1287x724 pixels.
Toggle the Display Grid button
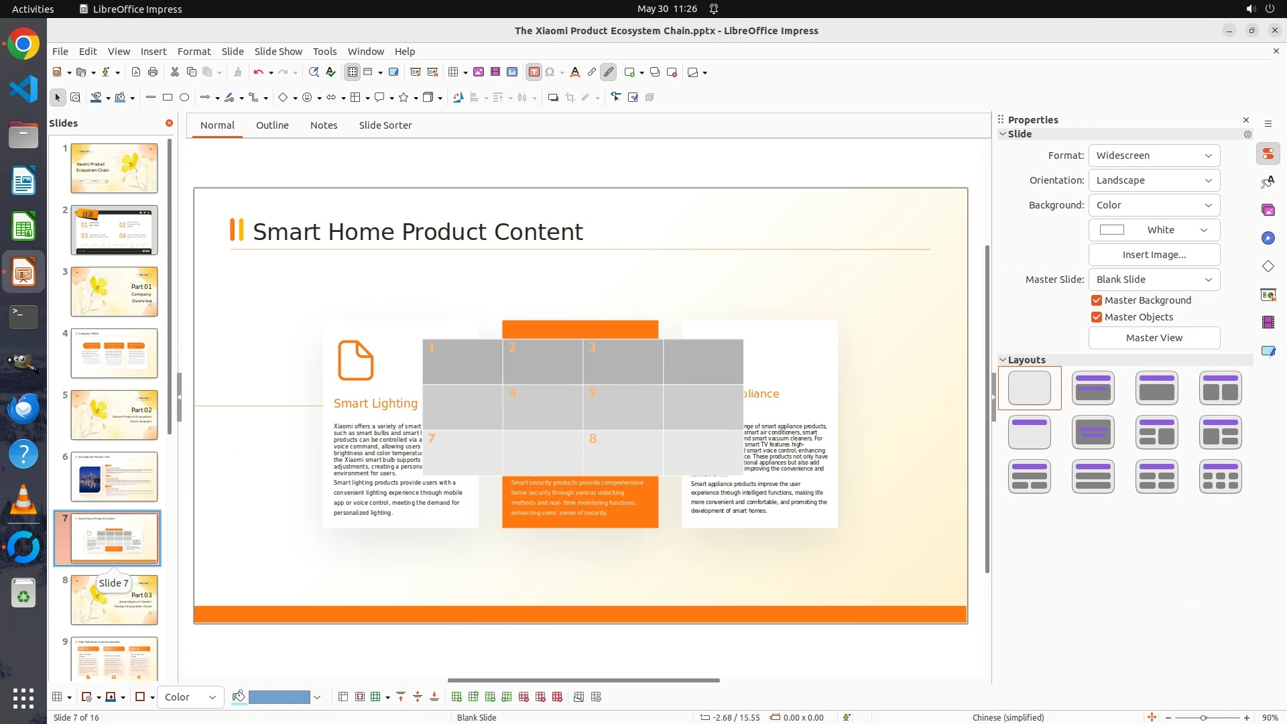[x=353, y=72]
